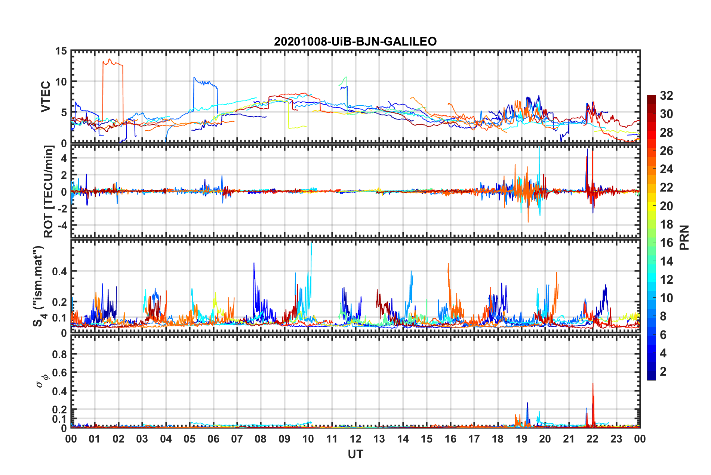This screenshot has width=711, height=475.
Task: Click colorbar tick label 28
Action: pyautogui.click(x=666, y=133)
